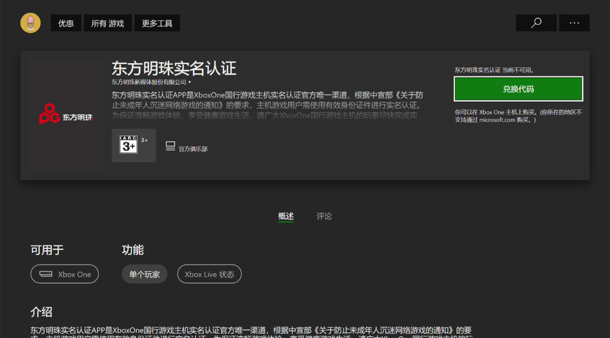Select the 单个玩家 feature chip
This screenshot has height=338, width=610.
pyautogui.click(x=144, y=274)
